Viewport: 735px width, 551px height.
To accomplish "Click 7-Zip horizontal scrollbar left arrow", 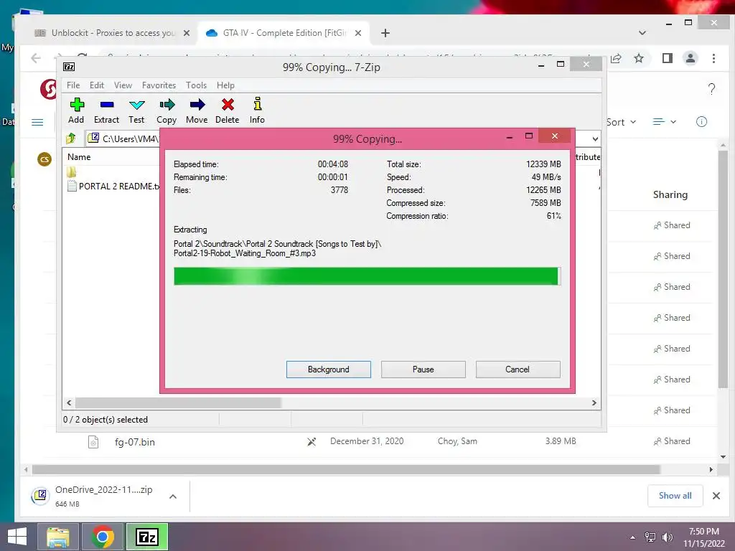I will (x=69, y=403).
